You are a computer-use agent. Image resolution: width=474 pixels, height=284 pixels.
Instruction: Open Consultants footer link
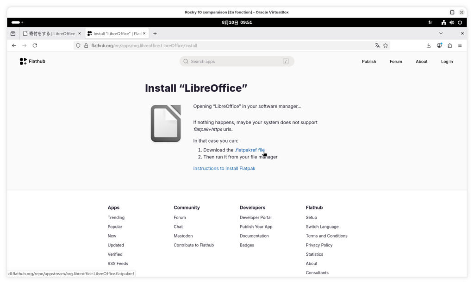317,272
